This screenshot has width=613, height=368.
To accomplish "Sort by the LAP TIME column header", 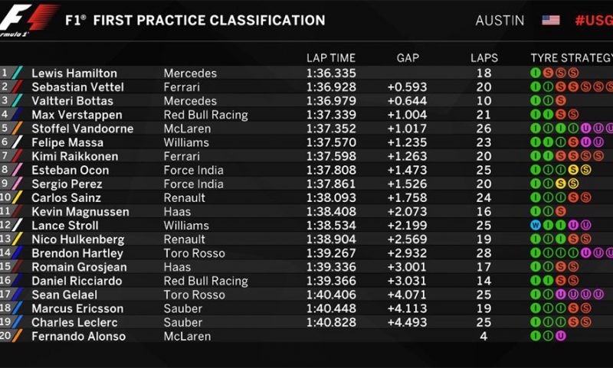I will pos(331,58).
